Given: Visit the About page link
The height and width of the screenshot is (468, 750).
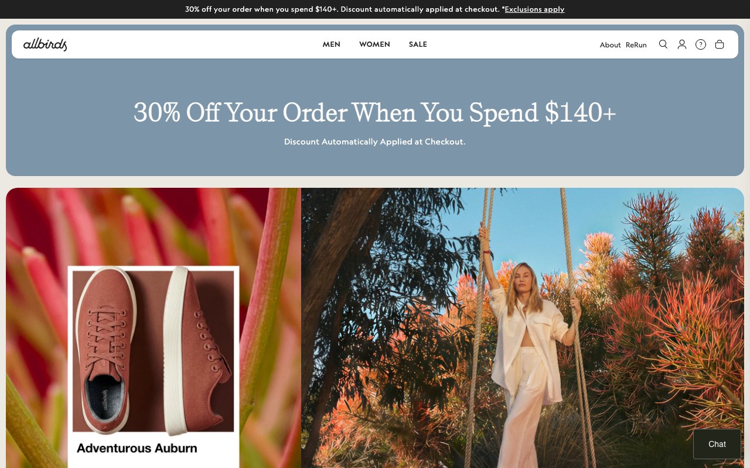Looking at the screenshot, I should point(610,45).
